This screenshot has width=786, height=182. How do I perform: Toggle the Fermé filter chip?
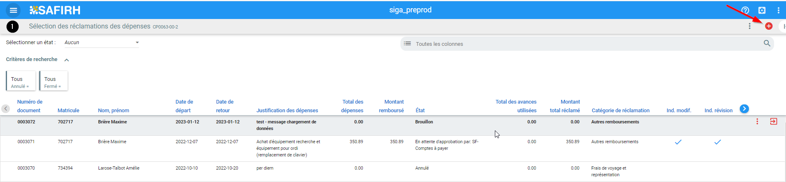[54, 81]
